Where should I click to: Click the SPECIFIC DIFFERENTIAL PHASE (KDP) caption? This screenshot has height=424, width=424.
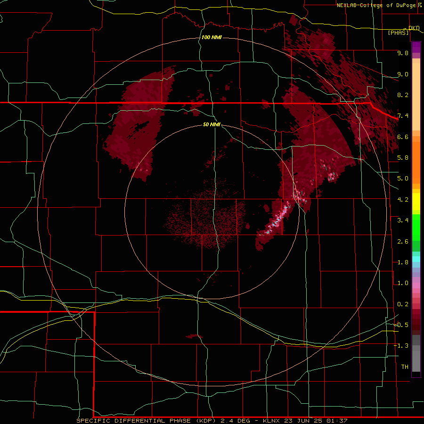click(146, 421)
